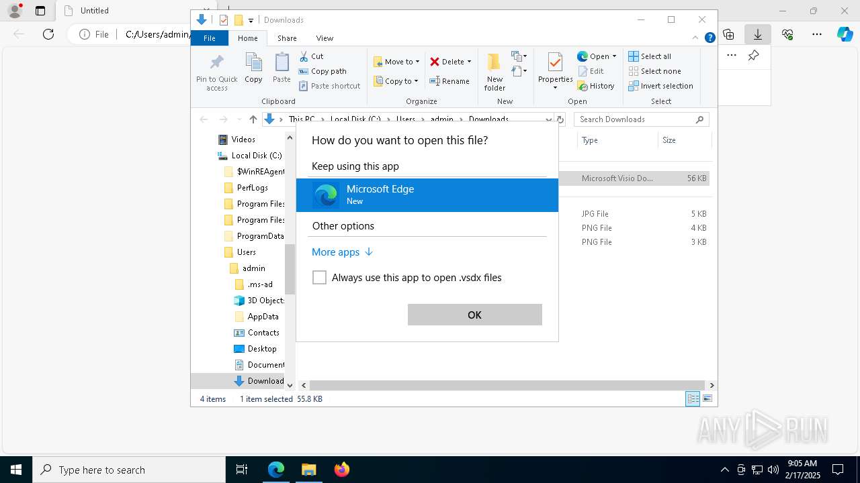Tick Always use this app for .vsdx files

[x=320, y=278]
